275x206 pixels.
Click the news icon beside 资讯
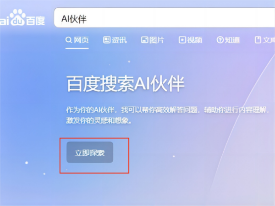pyautogui.click(x=107, y=40)
